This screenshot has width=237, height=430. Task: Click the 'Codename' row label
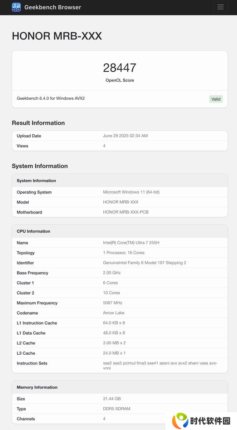27,313
